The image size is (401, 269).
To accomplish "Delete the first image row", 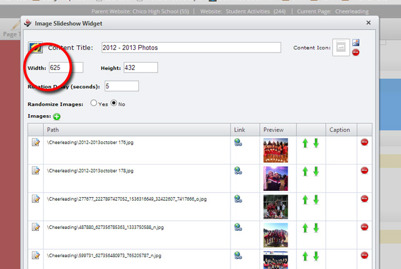I will click(365, 143).
